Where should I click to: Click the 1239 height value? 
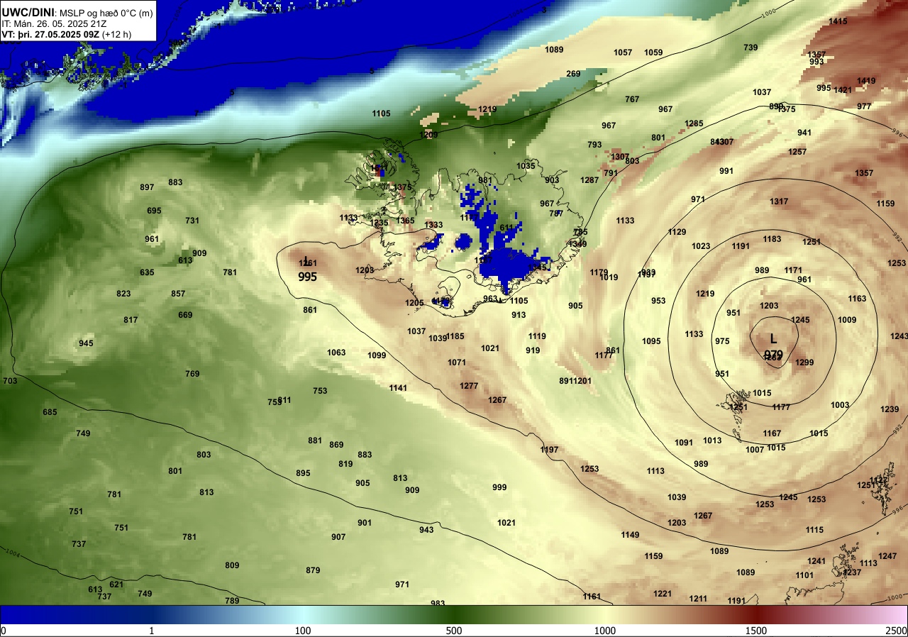tap(890, 409)
